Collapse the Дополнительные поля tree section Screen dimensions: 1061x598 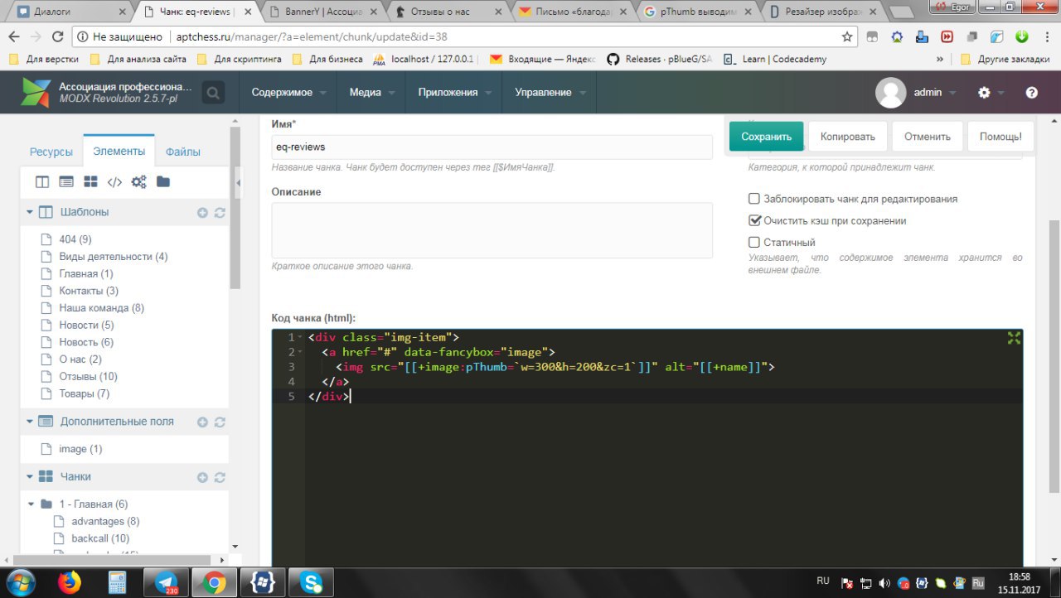tap(30, 422)
